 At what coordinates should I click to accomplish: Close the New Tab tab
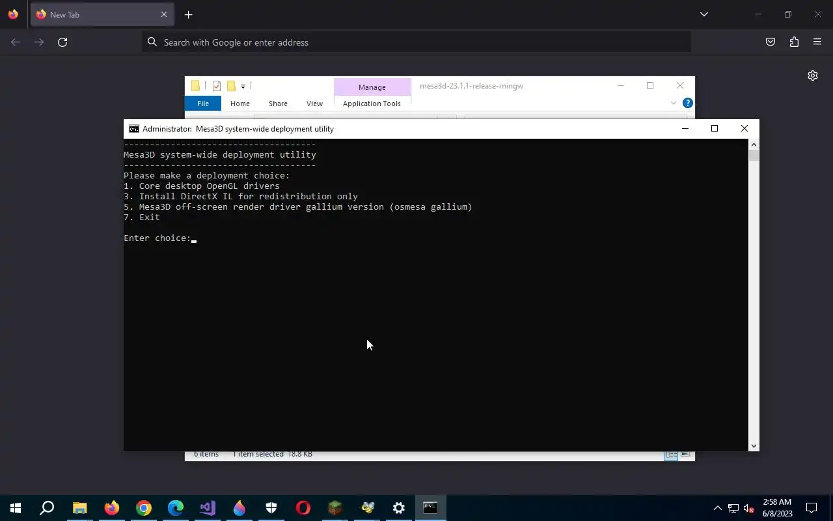coord(164,14)
